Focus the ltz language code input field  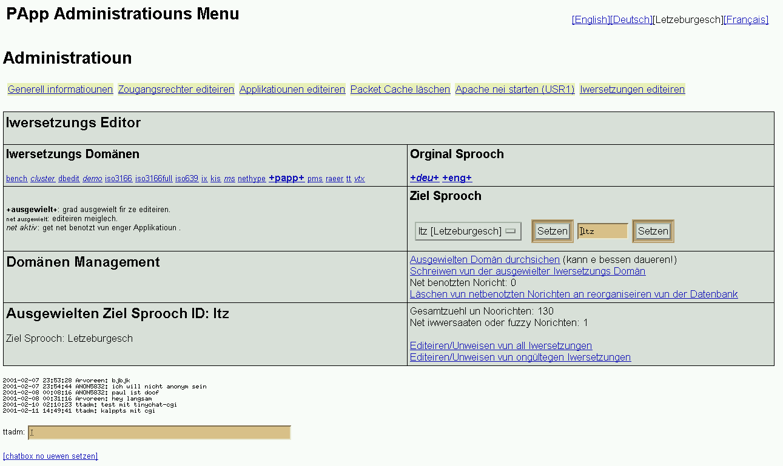click(x=603, y=231)
